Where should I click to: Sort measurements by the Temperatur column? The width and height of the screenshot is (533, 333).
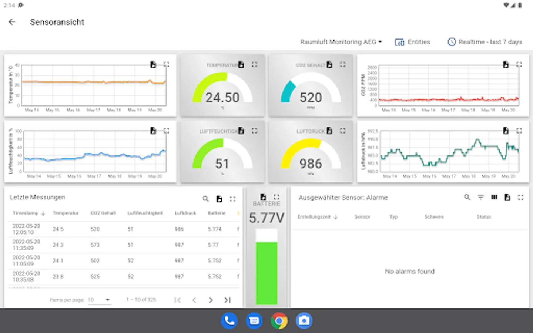point(66,213)
